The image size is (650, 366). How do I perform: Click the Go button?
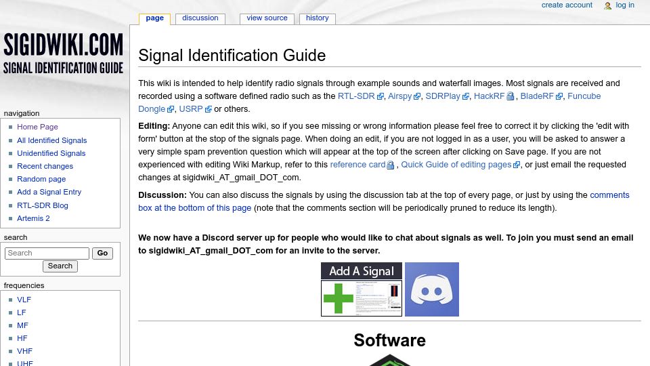pyautogui.click(x=102, y=253)
